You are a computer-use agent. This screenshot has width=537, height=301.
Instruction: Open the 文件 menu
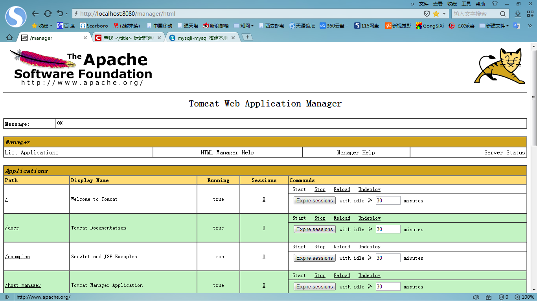click(x=424, y=4)
